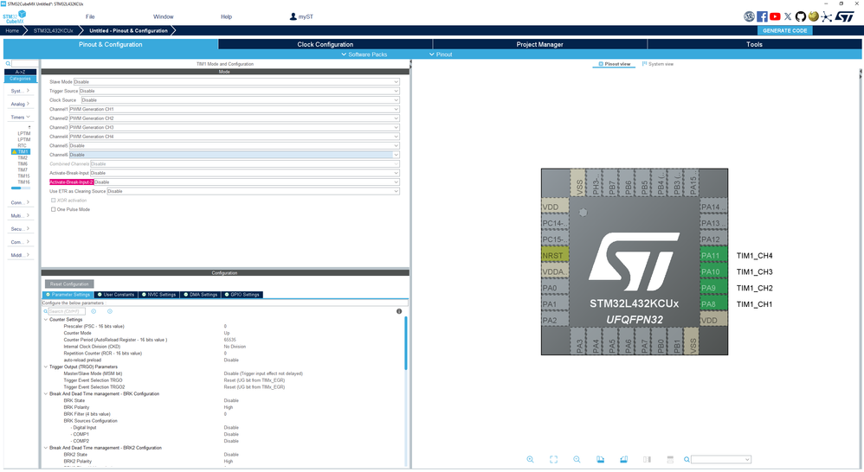Viewport: 864px width, 472px height.
Task: Open the Clock Source dropdown
Action: (x=241, y=100)
